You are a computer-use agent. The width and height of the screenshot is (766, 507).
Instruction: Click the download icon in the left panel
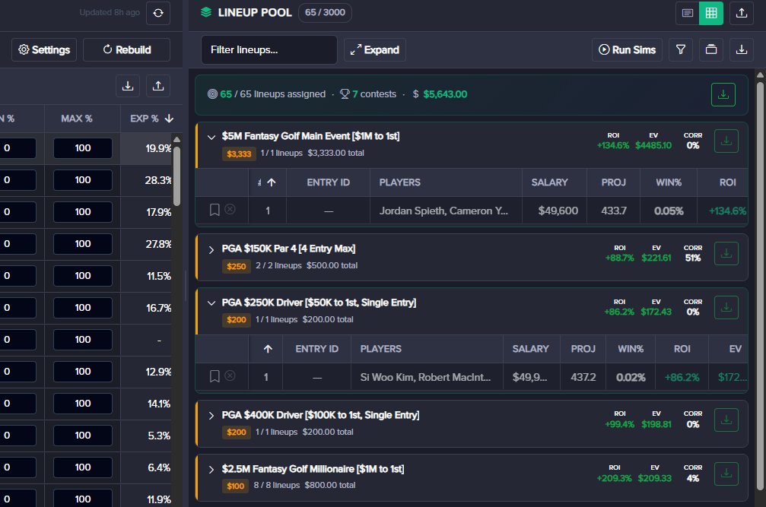coord(128,86)
